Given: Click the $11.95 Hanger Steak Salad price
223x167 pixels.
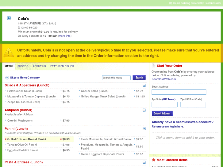Looking at the screenshot, I should pyautogui.click(x=140, y=97).
